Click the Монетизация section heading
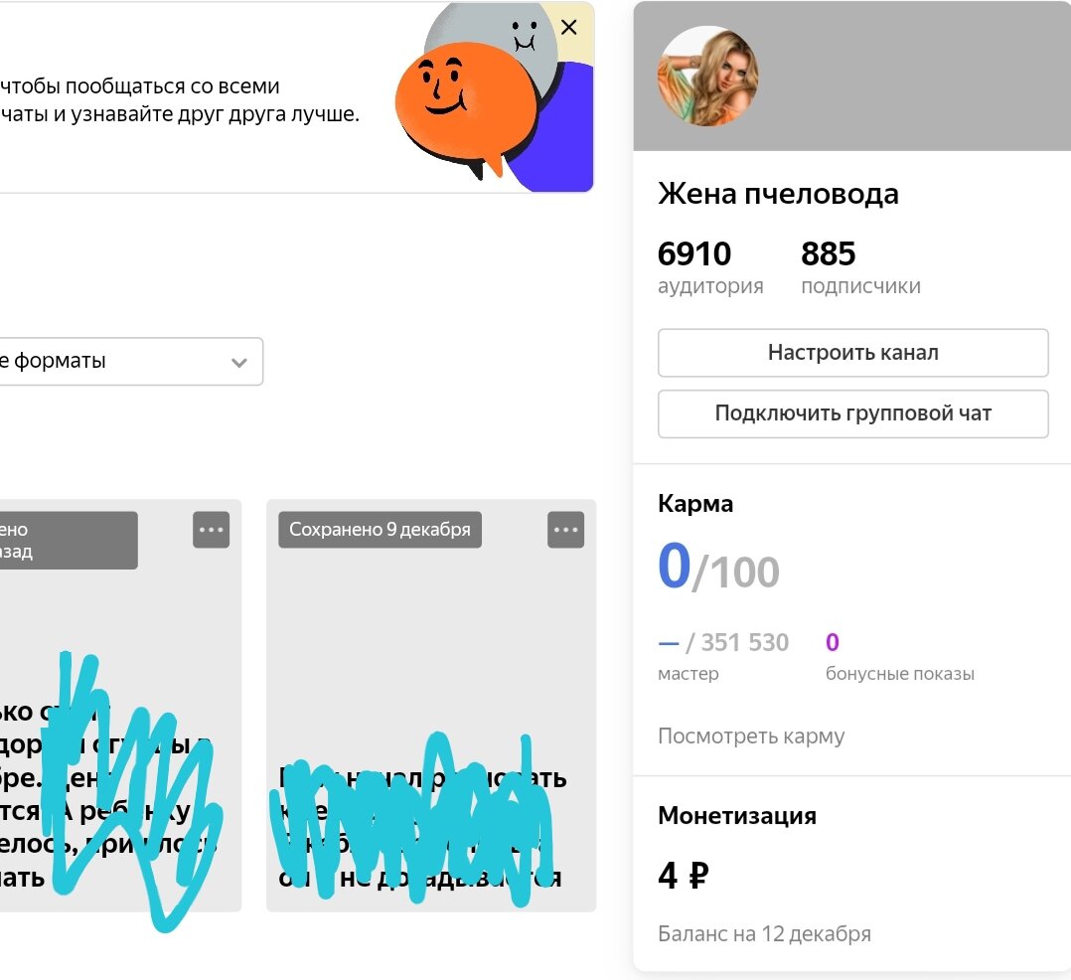Image resolution: width=1071 pixels, height=980 pixels. point(737,815)
